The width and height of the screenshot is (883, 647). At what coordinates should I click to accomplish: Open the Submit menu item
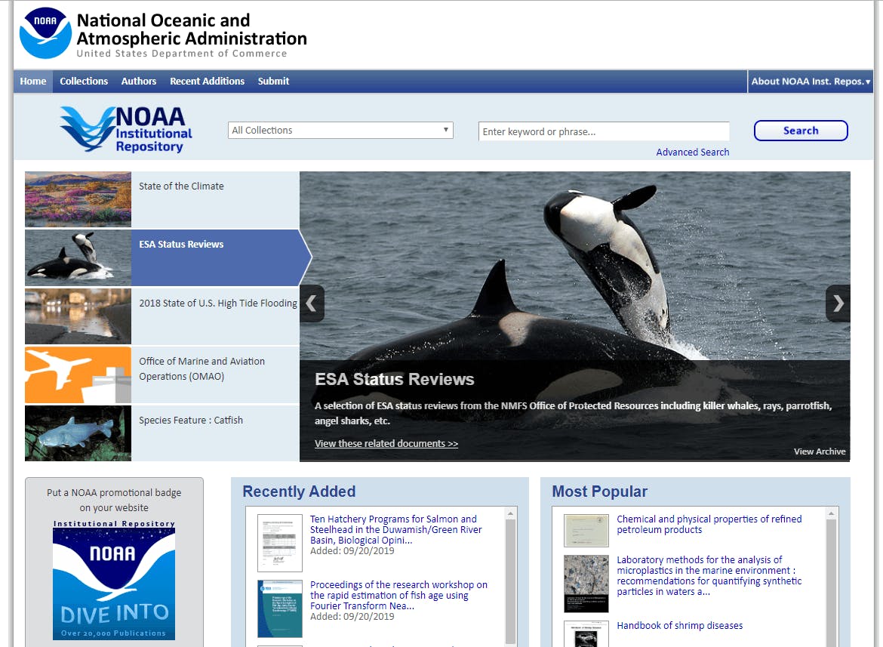tap(274, 81)
